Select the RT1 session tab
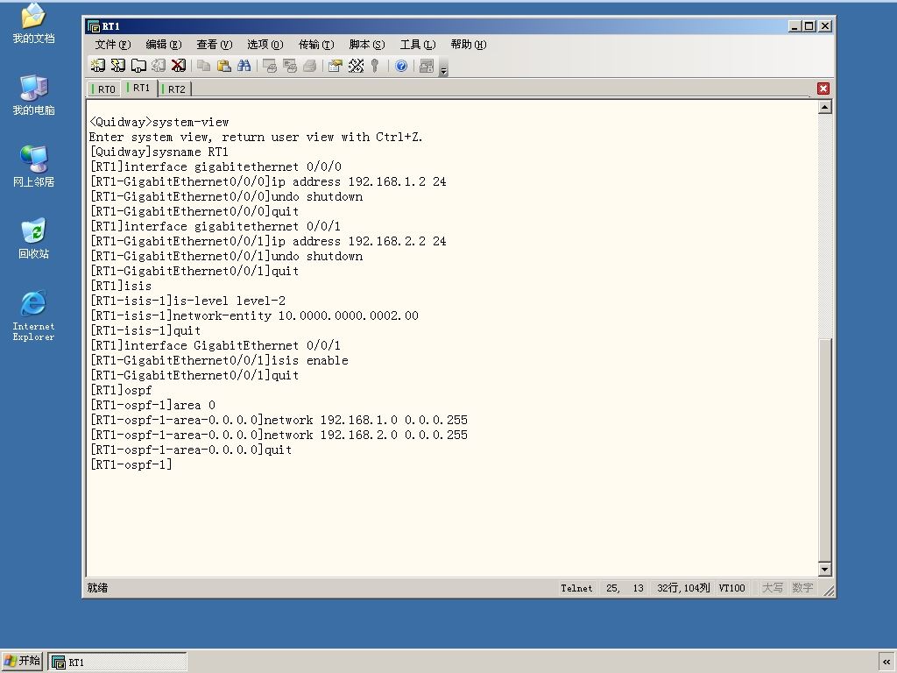The width and height of the screenshot is (897, 673). pyautogui.click(x=139, y=89)
